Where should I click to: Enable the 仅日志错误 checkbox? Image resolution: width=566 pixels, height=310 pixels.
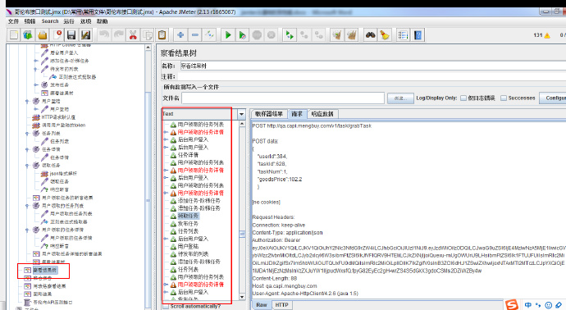463,98
